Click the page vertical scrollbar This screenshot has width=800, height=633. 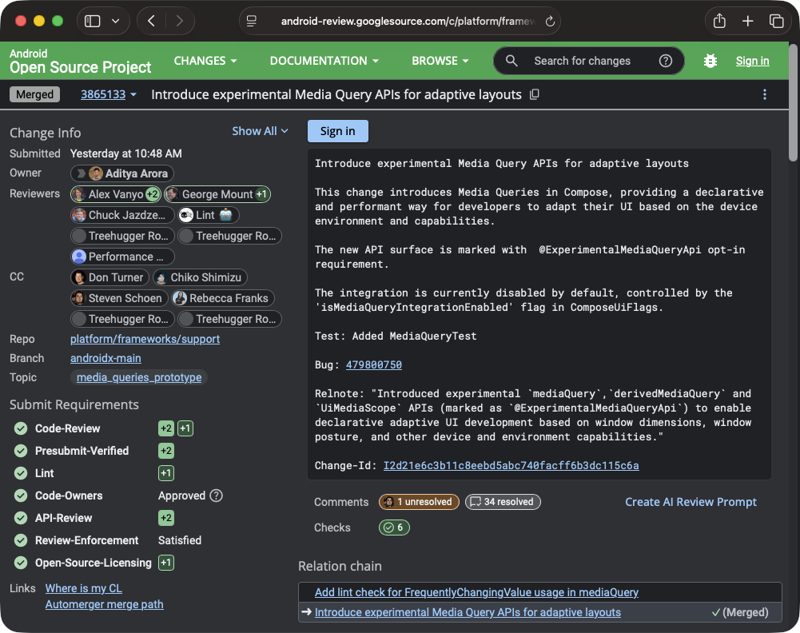pyautogui.click(x=794, y=102)
